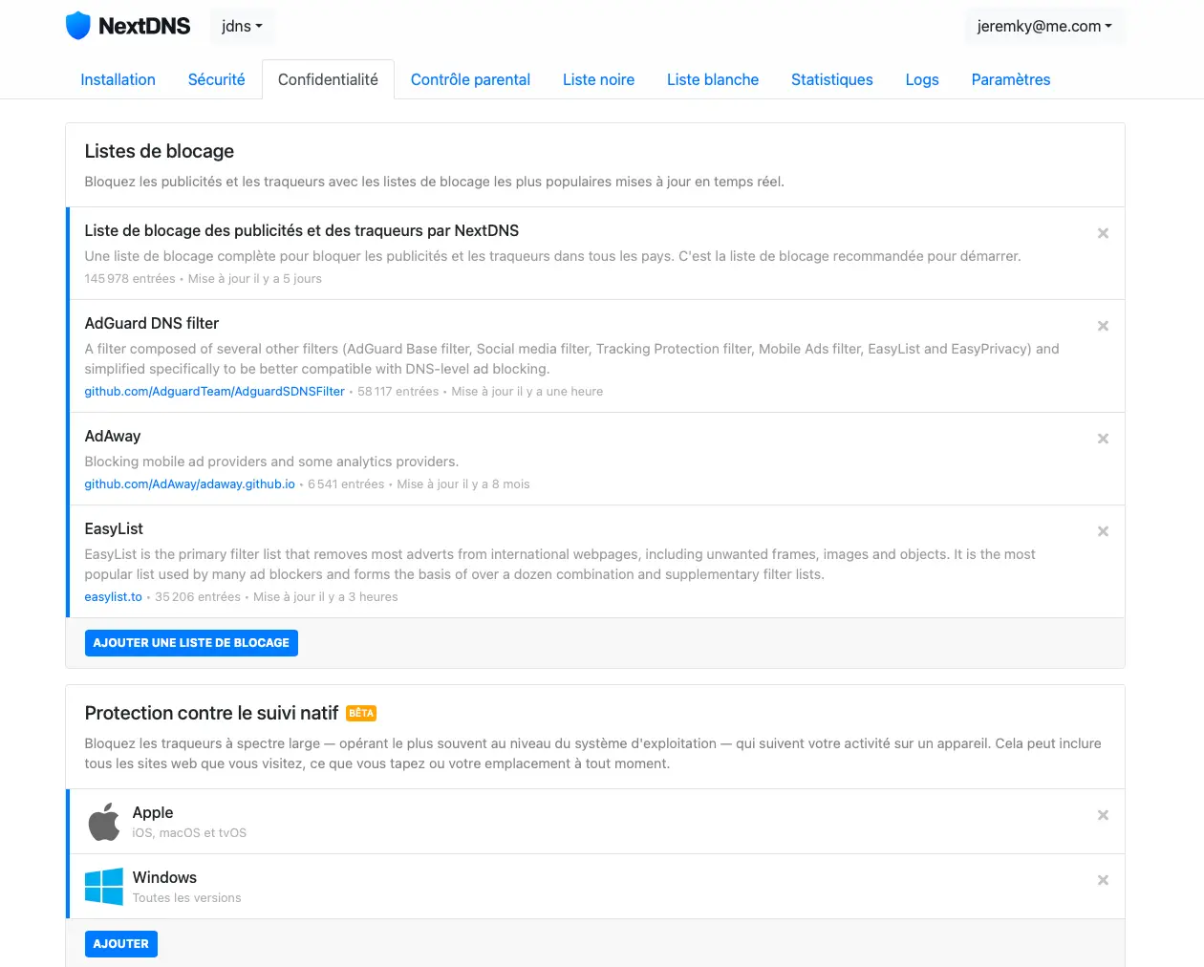The width and height of the screenshot is (1204, 967).
Task: Click the "145 978 entrées" text
Action: click(130, 279)
